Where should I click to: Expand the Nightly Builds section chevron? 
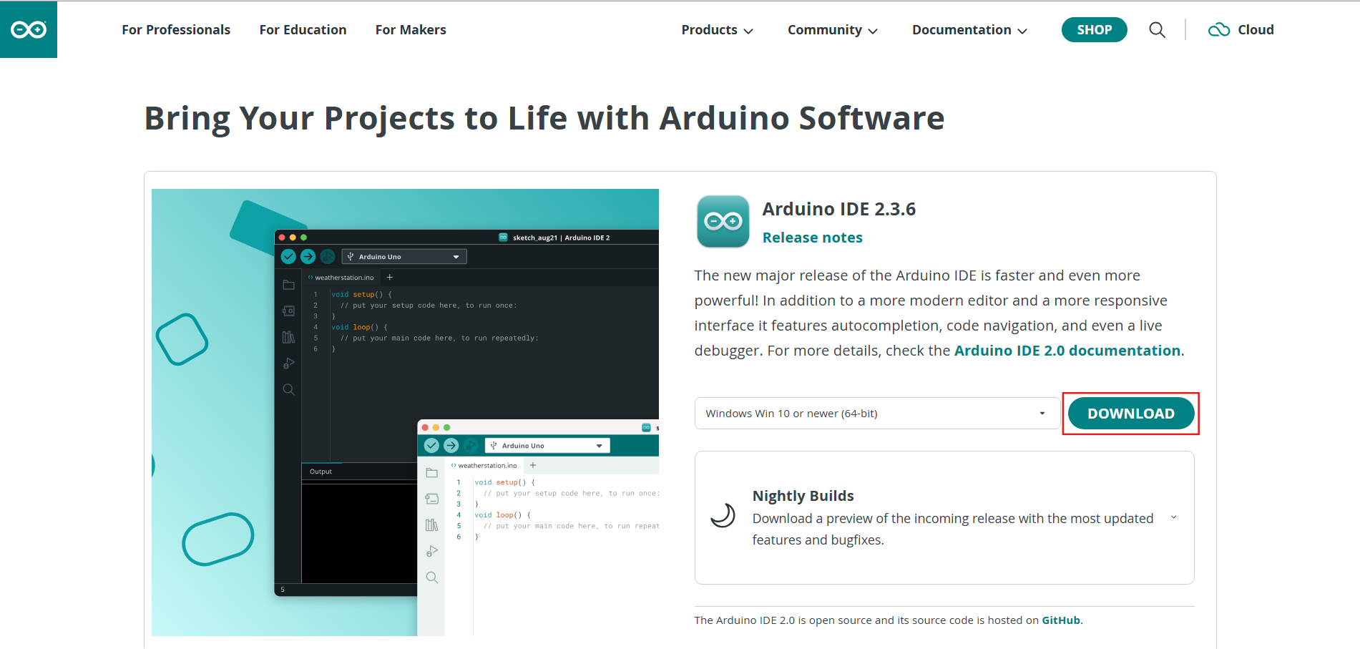point(1173,517)
